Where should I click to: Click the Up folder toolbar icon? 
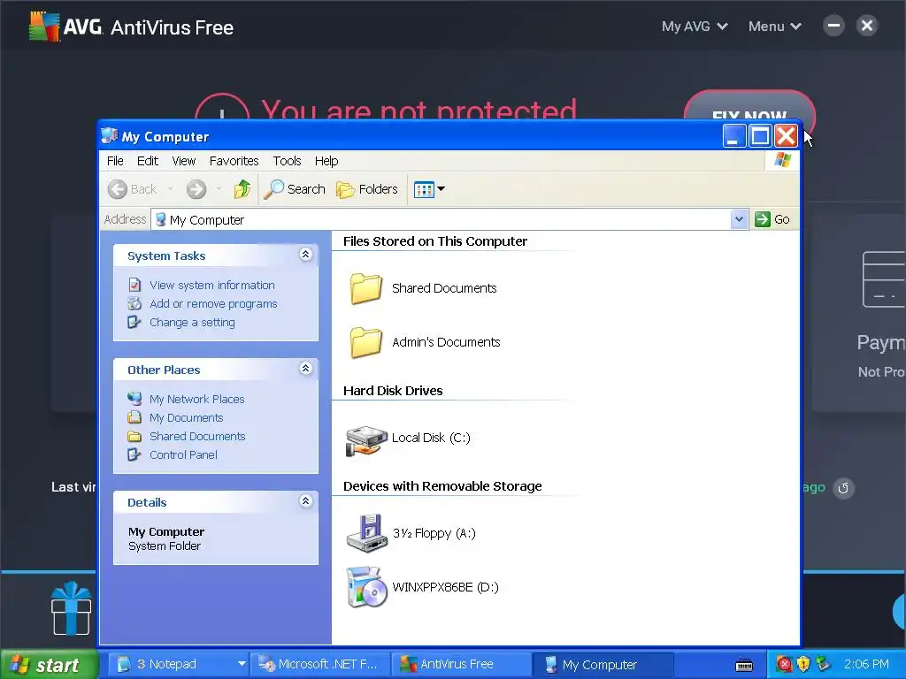point(242,189)
